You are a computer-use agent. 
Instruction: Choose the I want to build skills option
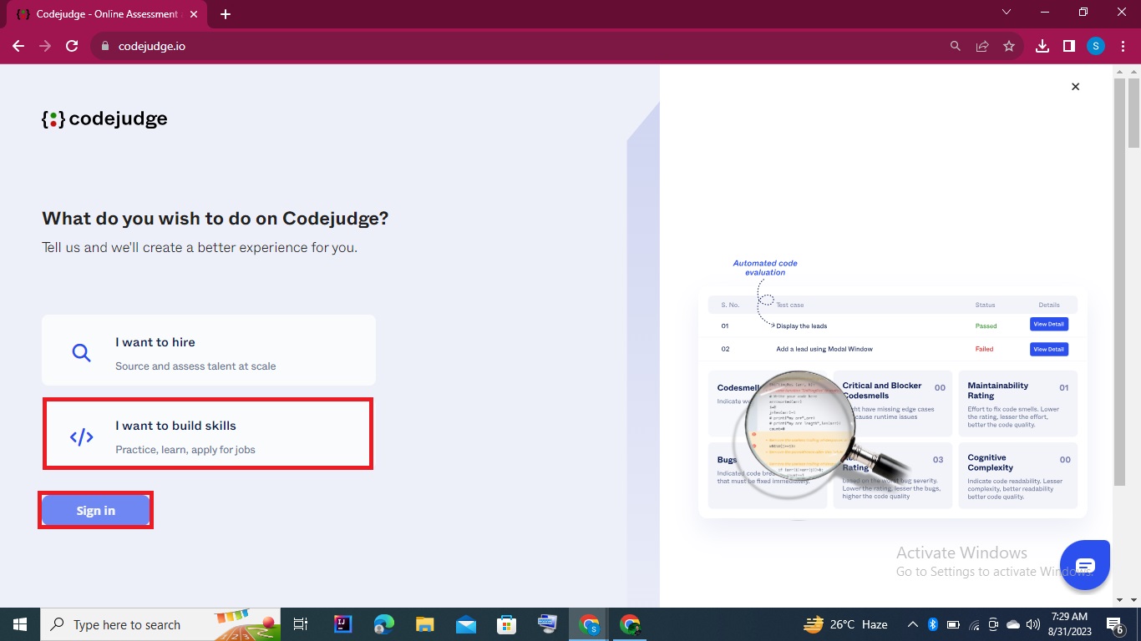click(208, 434)
